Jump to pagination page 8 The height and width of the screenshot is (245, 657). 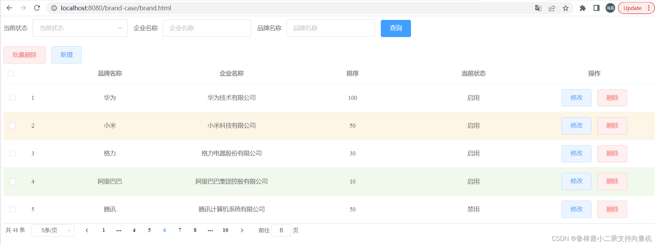pyautogui.click(x=195, y=230)
